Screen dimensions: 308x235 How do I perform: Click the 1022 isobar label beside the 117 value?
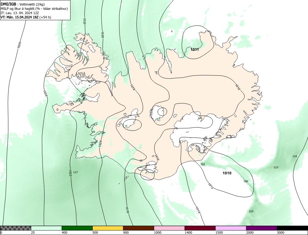[70, 173]
